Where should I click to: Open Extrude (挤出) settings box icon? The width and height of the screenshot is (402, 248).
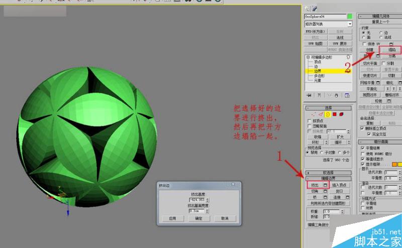pyautogui.click(x=325, y=185)
